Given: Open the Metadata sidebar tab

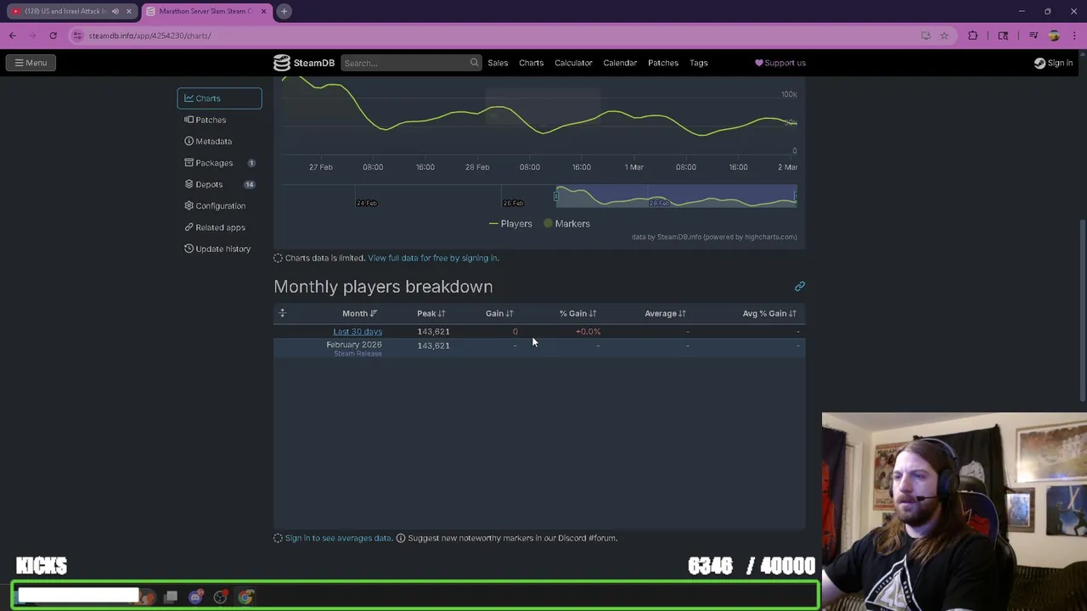Looking at the screenshot, I should click(219, 142).
